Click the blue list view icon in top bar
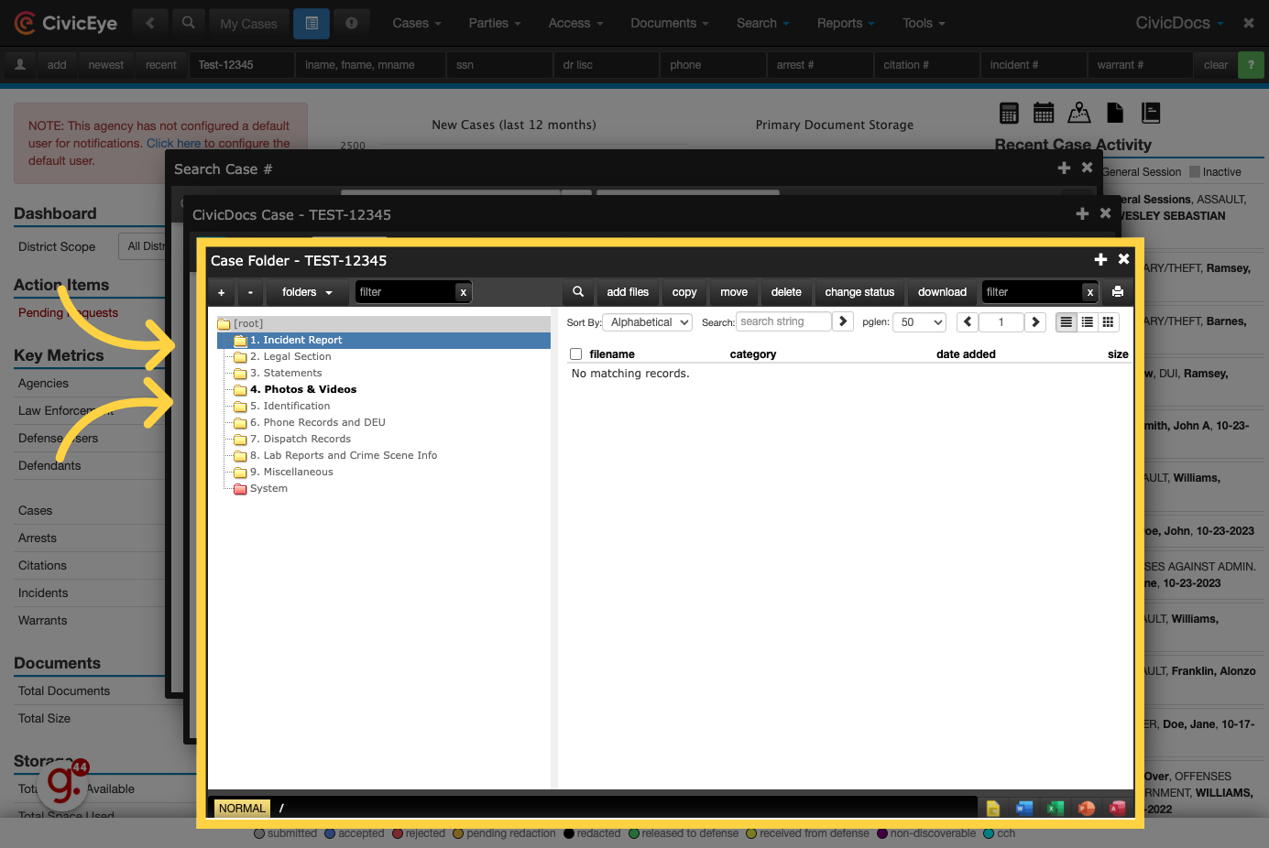The width and height of the screenshot is (1269, 848). [x=312, y=23]
